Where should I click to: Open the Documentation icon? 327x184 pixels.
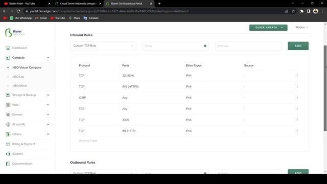[8, 164]
